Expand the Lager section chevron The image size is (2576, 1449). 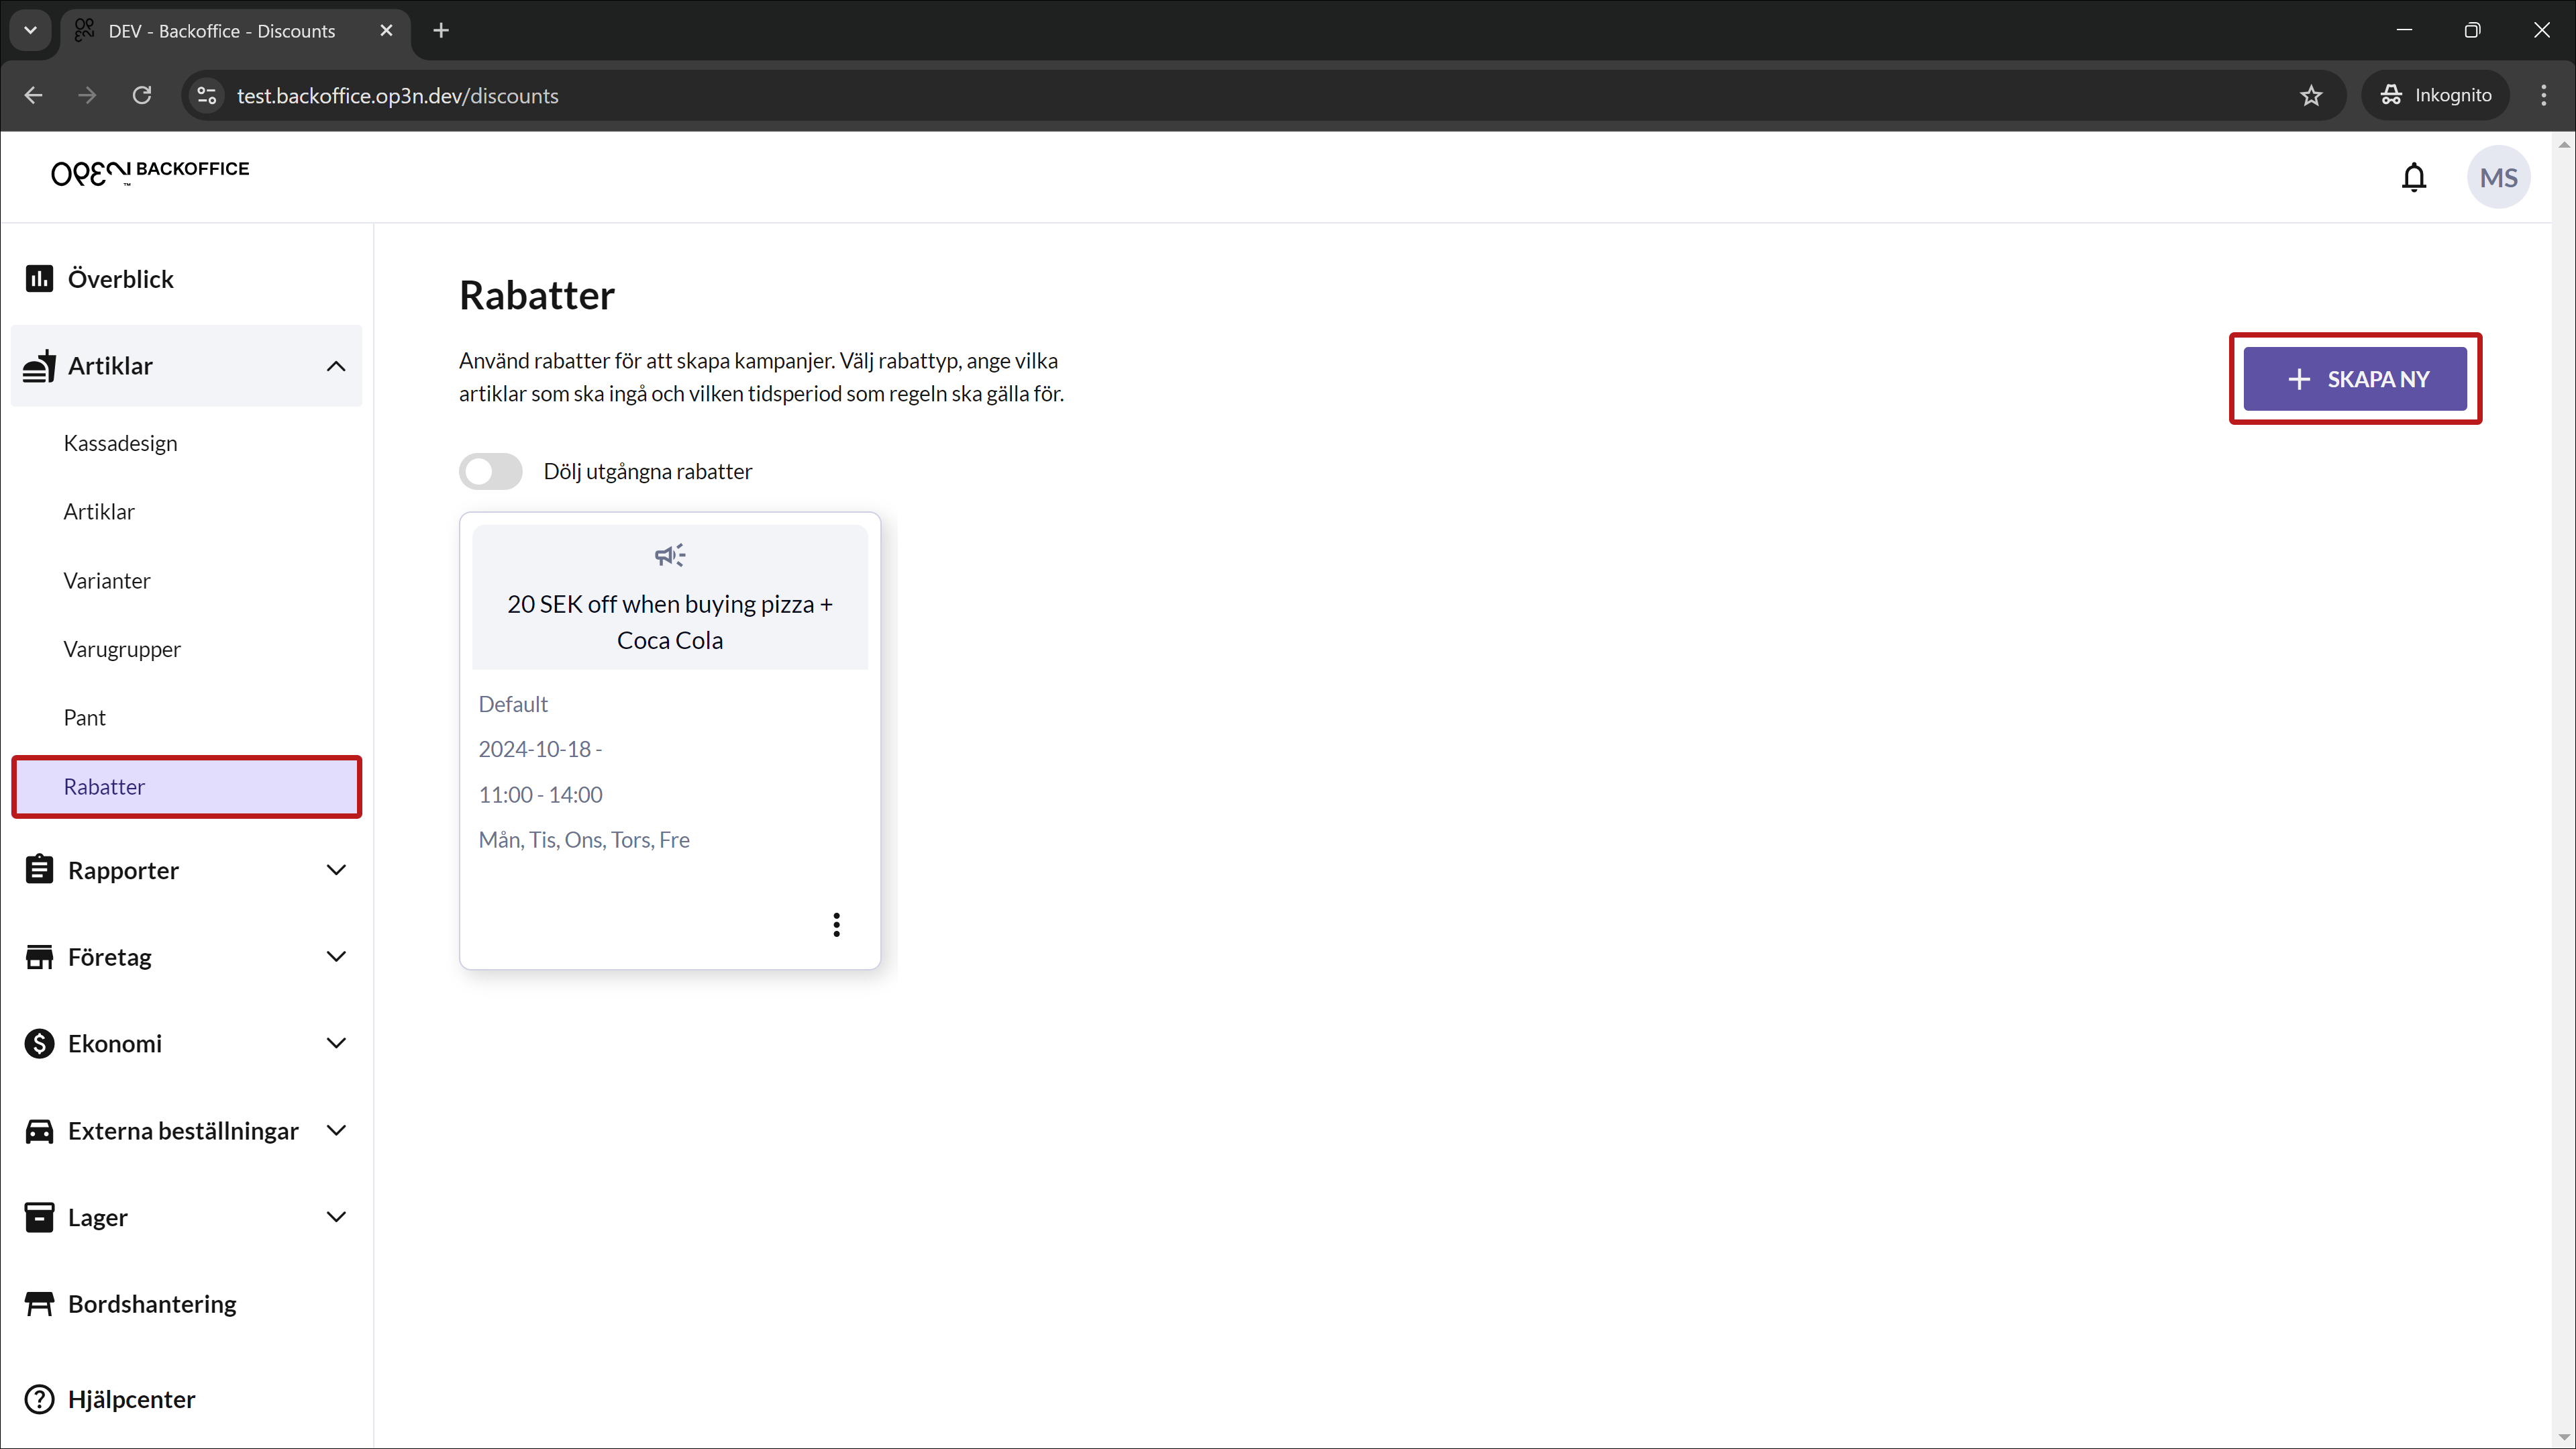tap(336, 1217)
